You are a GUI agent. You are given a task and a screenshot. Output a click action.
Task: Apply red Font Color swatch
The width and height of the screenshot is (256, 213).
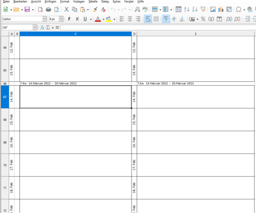tap(98, 19)
